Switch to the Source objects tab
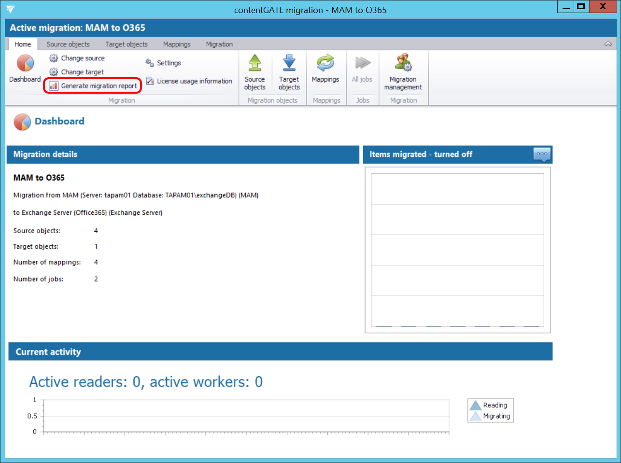This screenshot has height=463, width=621. [x=68, y=44]
